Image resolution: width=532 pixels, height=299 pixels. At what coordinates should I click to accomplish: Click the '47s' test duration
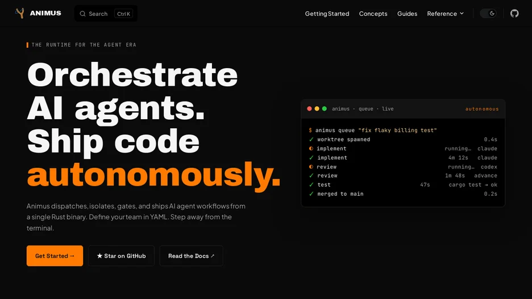coord(425,185)
